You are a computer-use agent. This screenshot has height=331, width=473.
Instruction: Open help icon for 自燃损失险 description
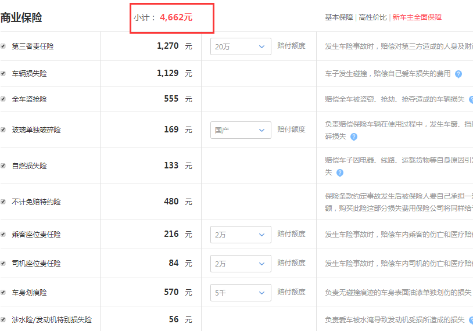(340, 172)
